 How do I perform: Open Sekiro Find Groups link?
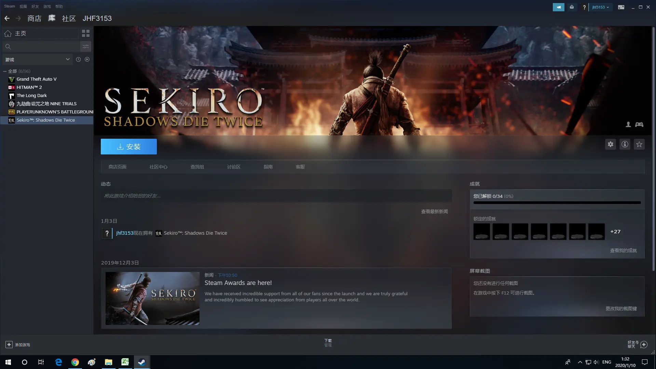pyautogui.click(x=197, y=167)
